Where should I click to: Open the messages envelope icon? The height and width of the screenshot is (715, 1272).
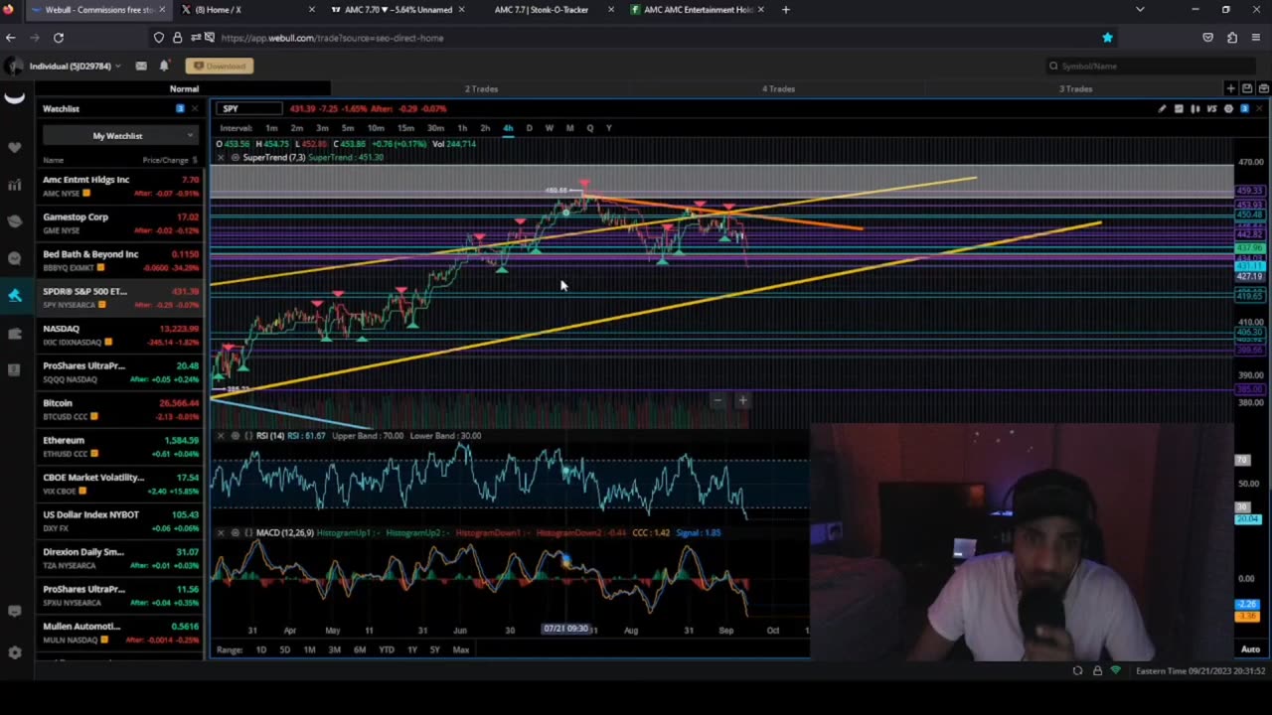[x=141, y=66]
